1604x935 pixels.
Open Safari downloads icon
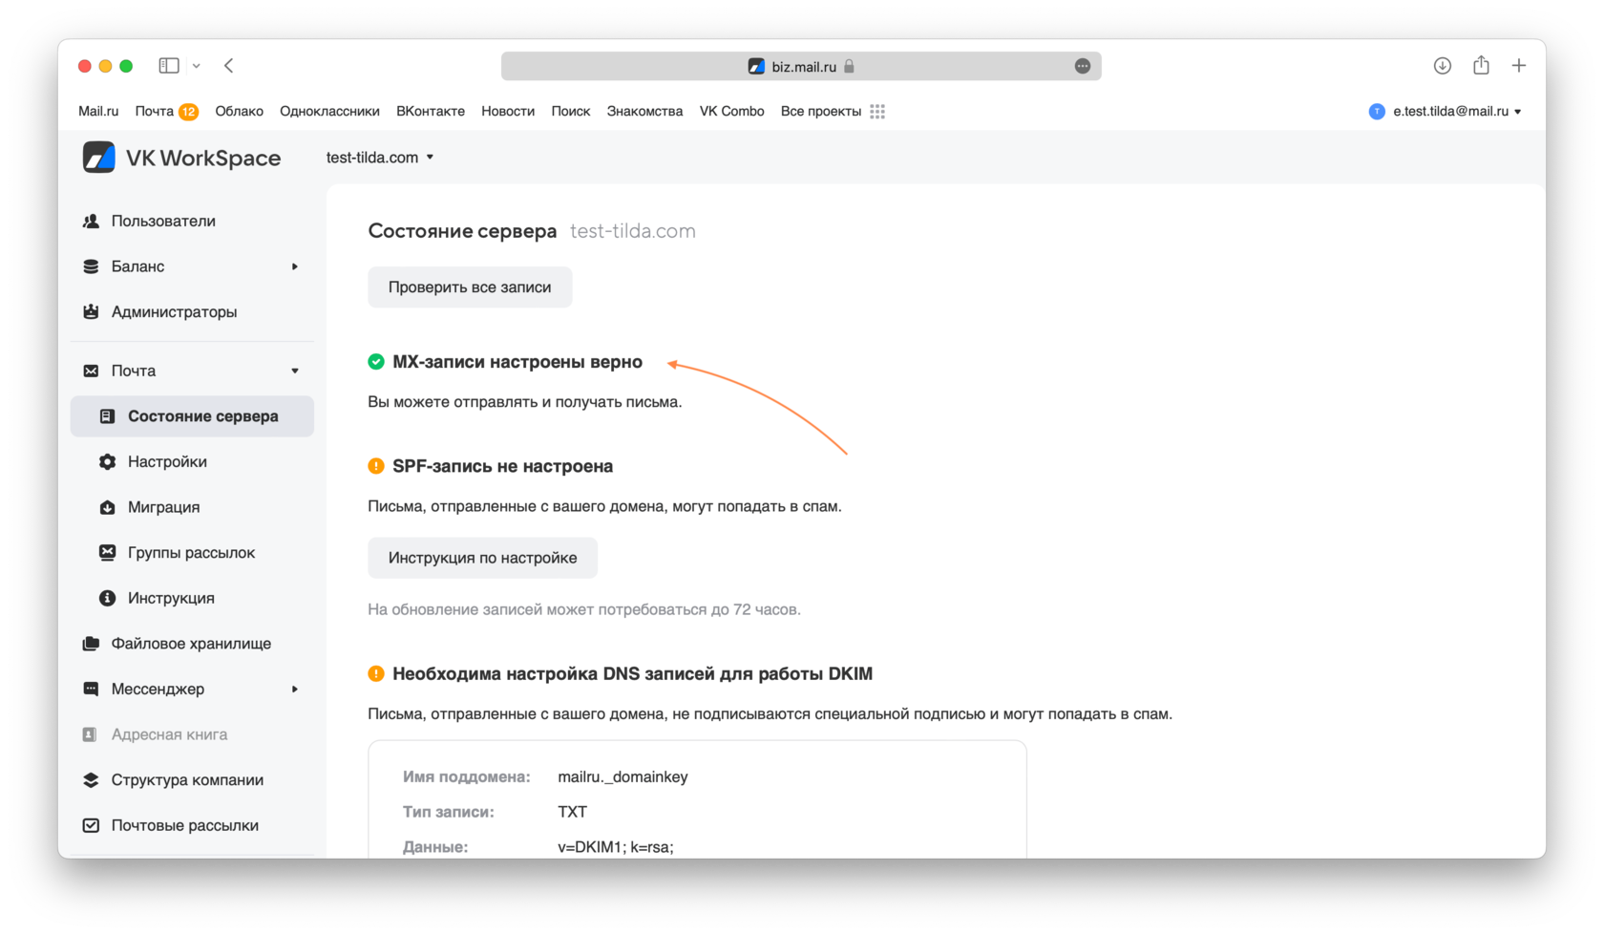1443,66
